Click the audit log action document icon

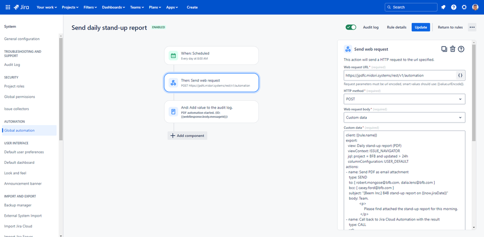pyautogui.click(x=173, y=111)
